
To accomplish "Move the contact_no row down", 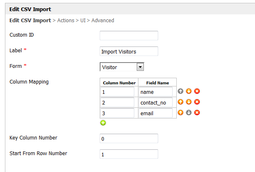I will tap(189, 102).
